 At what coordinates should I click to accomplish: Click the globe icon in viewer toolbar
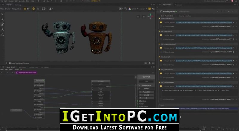[28, 9]
